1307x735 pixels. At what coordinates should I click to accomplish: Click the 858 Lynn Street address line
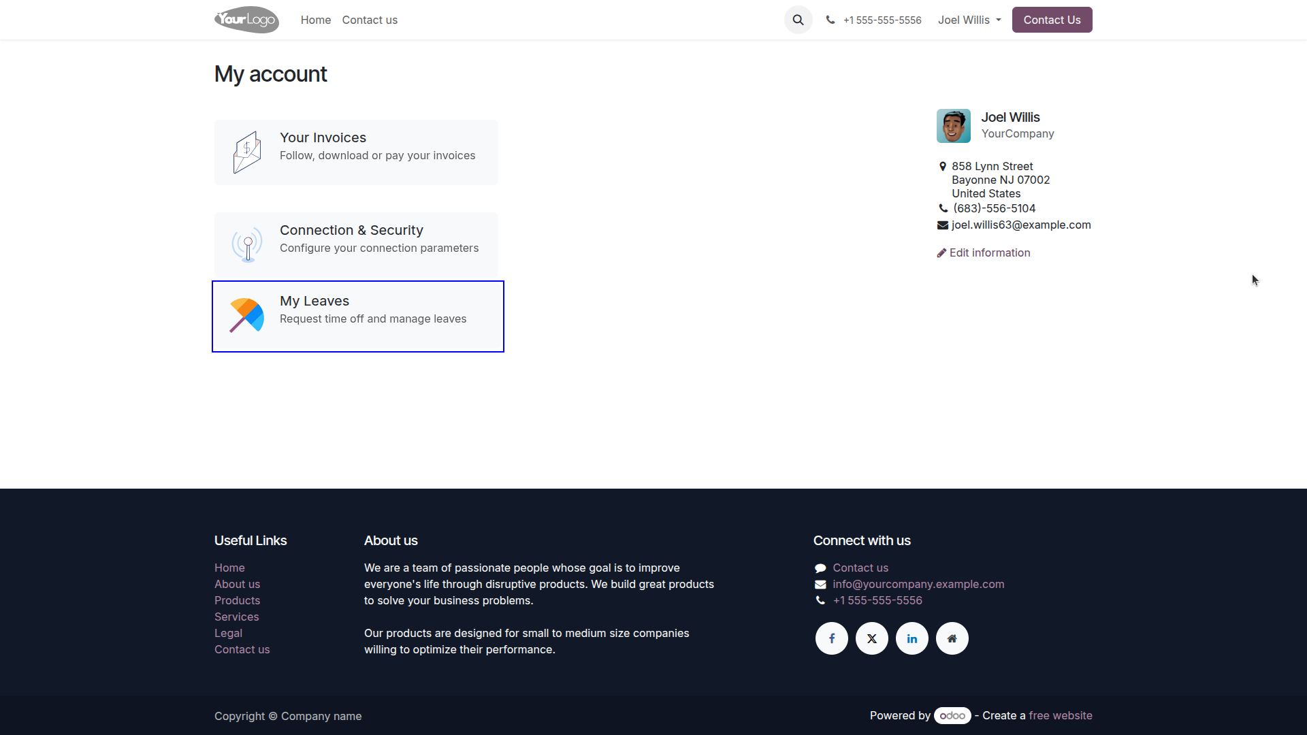click(992, 166)
